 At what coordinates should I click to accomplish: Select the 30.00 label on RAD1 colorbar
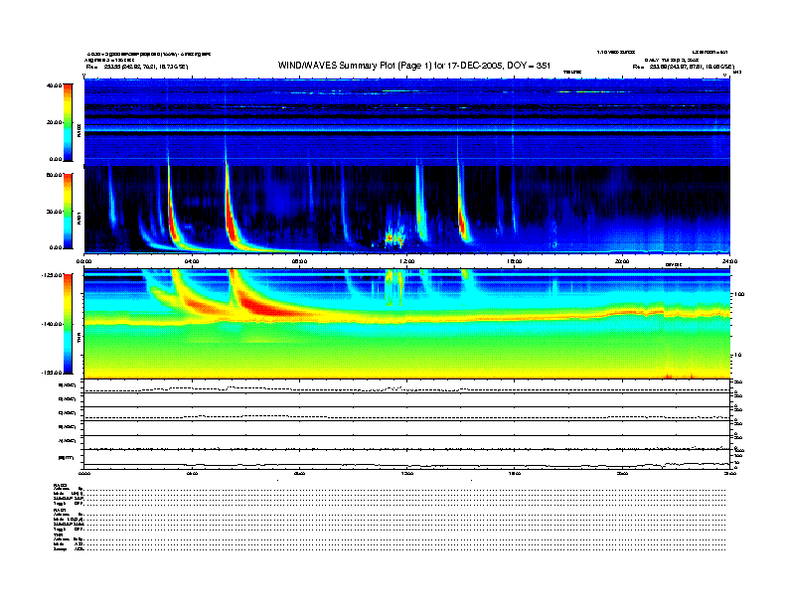click(55, 212)
